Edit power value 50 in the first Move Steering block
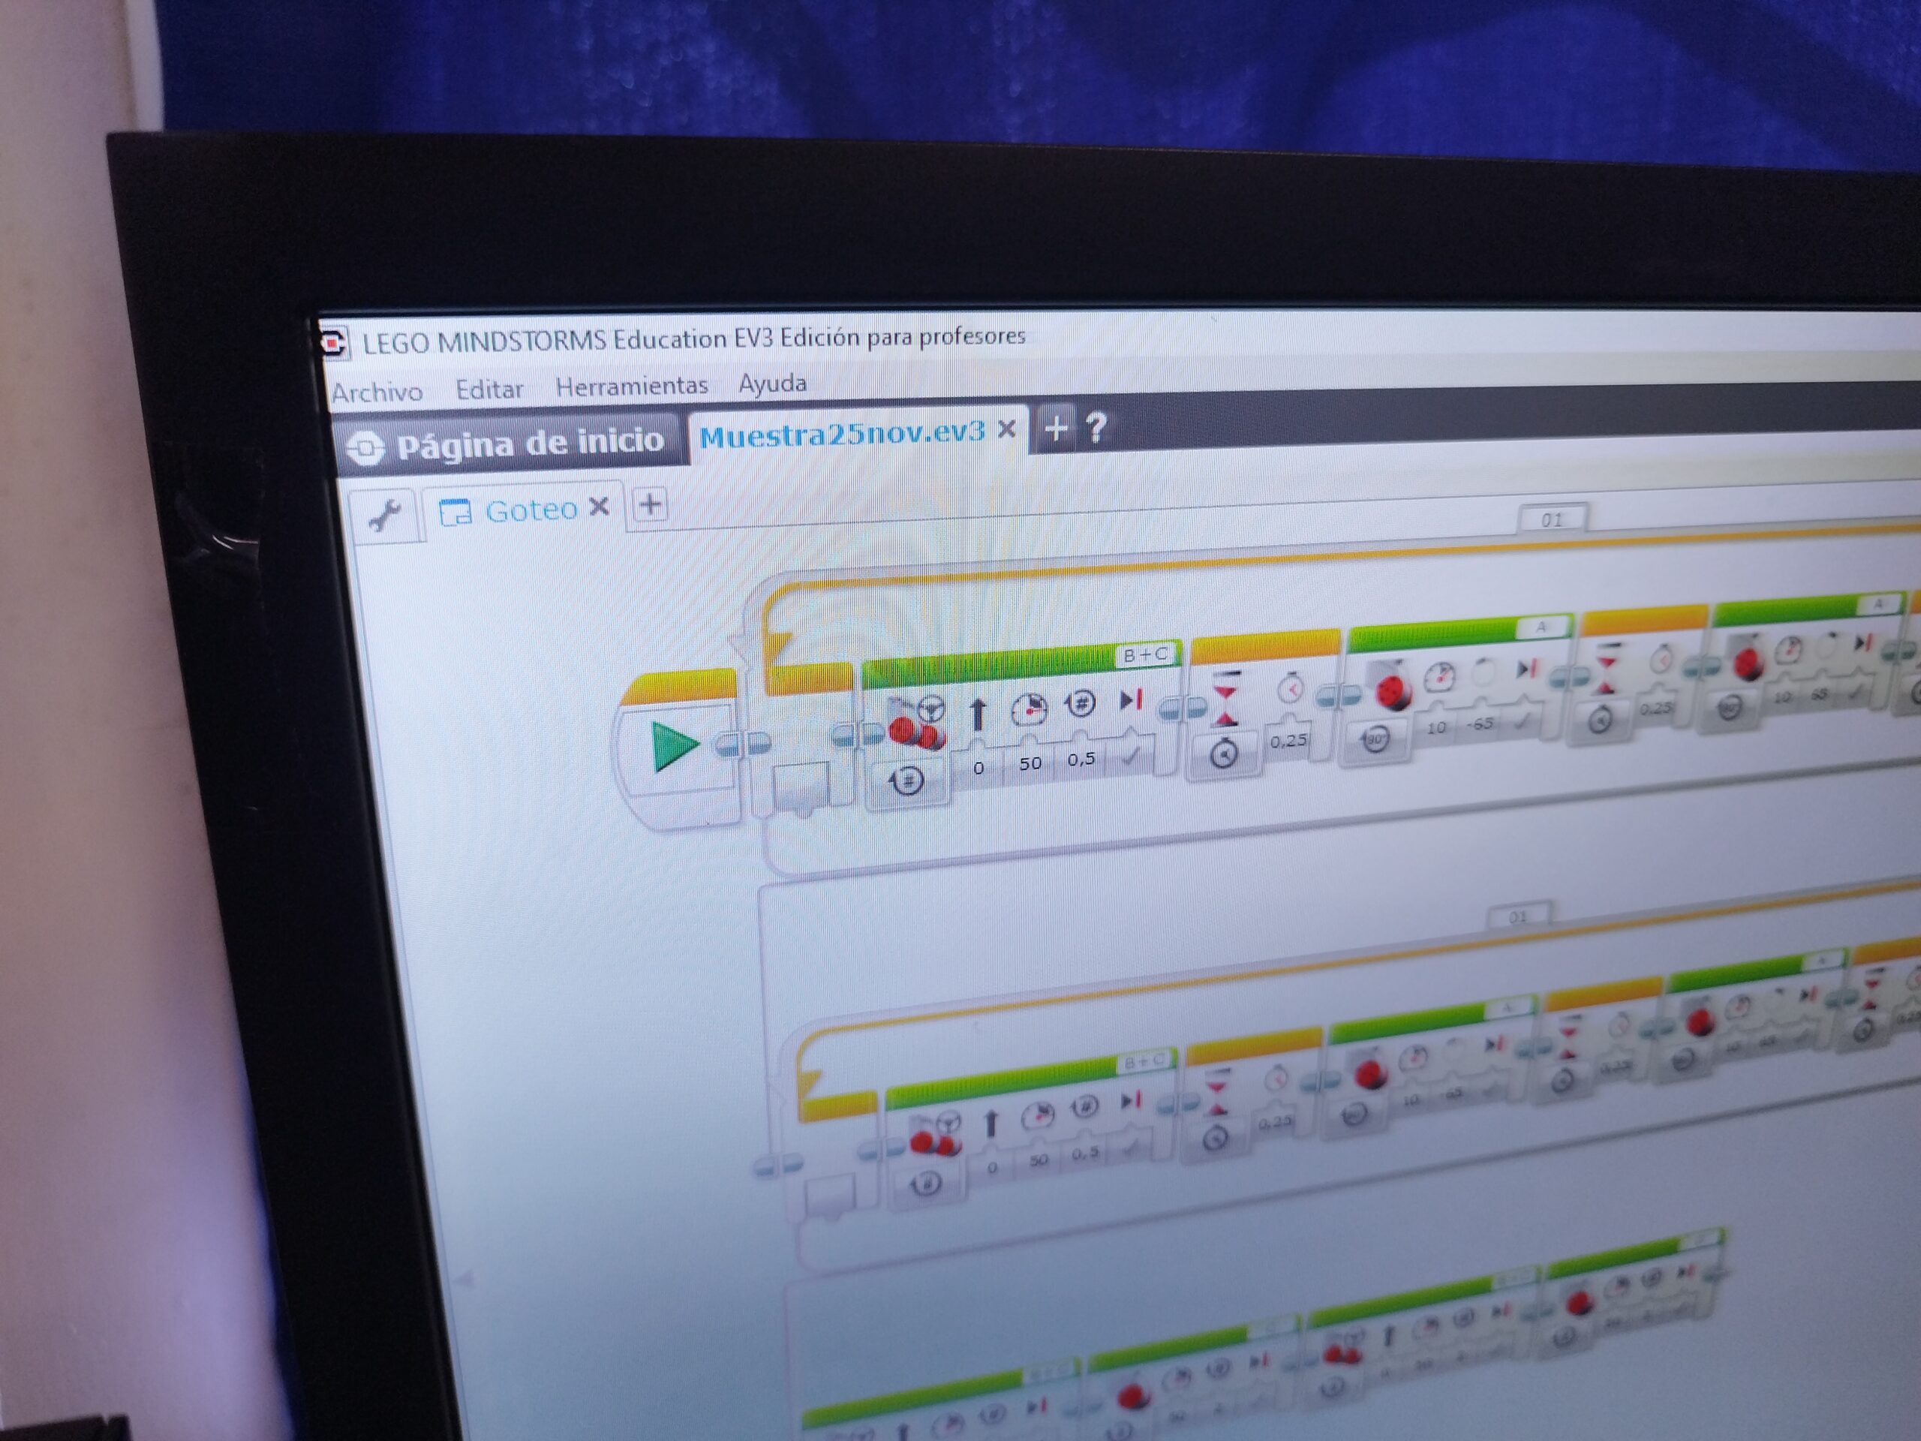1921x1441 pixels. click(x=1030, y=763)
